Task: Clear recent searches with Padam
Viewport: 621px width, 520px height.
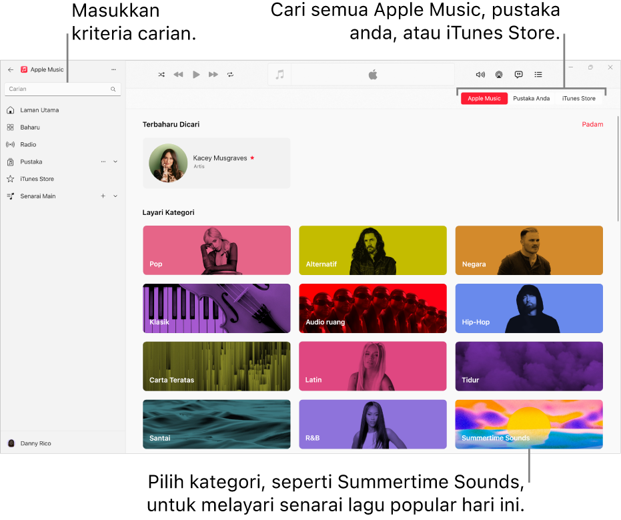Action: [x=592, y=124]
